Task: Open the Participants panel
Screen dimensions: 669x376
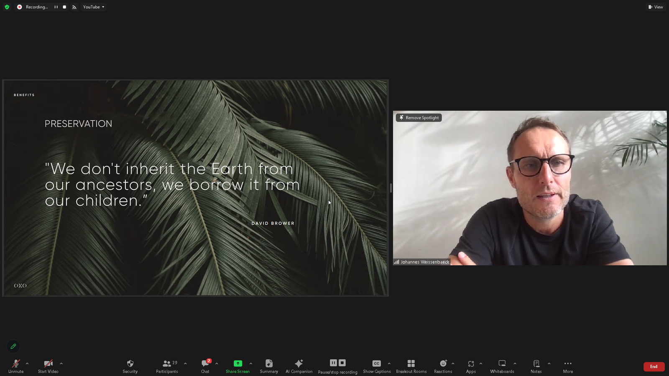Action: tap(167, 366)
